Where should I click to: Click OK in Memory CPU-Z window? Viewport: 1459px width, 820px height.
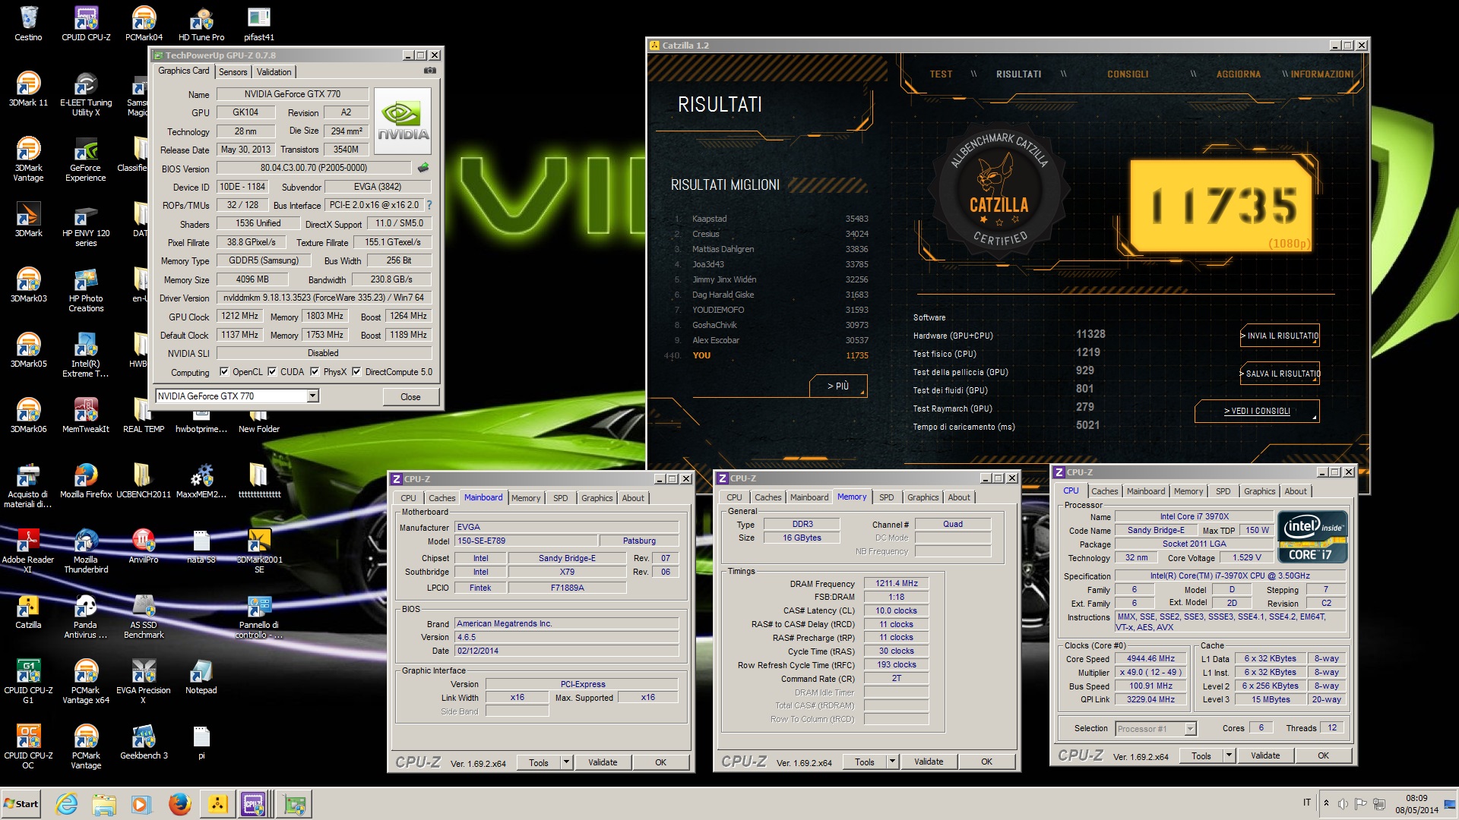(986, 762)
